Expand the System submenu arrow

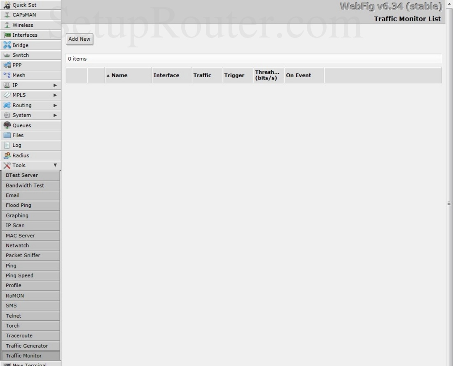[x=55, y=115]
